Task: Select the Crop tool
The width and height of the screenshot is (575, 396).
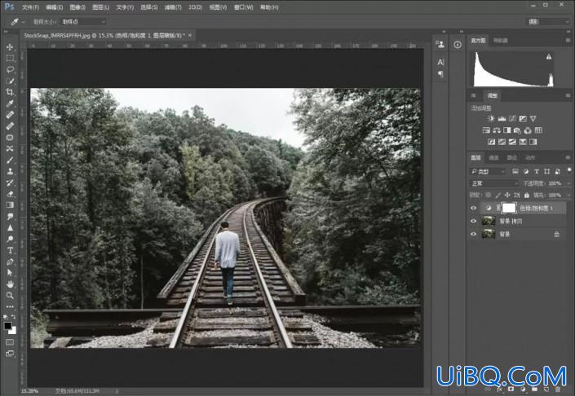Action: tap(10, 92)
